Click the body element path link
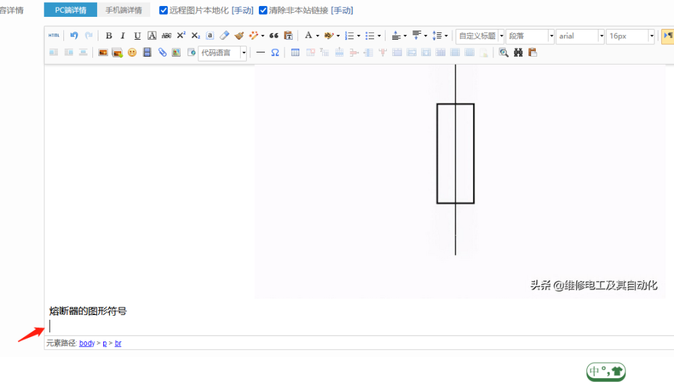674x383 pixels. [x=87, y=343]
